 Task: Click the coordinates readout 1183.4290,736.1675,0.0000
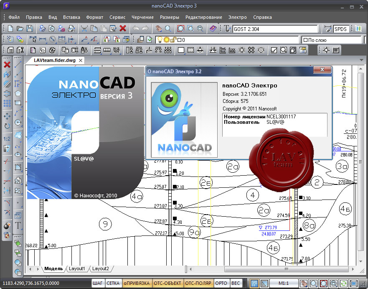(x=31, y=283)
